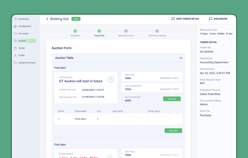Click Grand Total Wise value
Viewport: 248px width, 158px height.
click(x=210, y=94)
